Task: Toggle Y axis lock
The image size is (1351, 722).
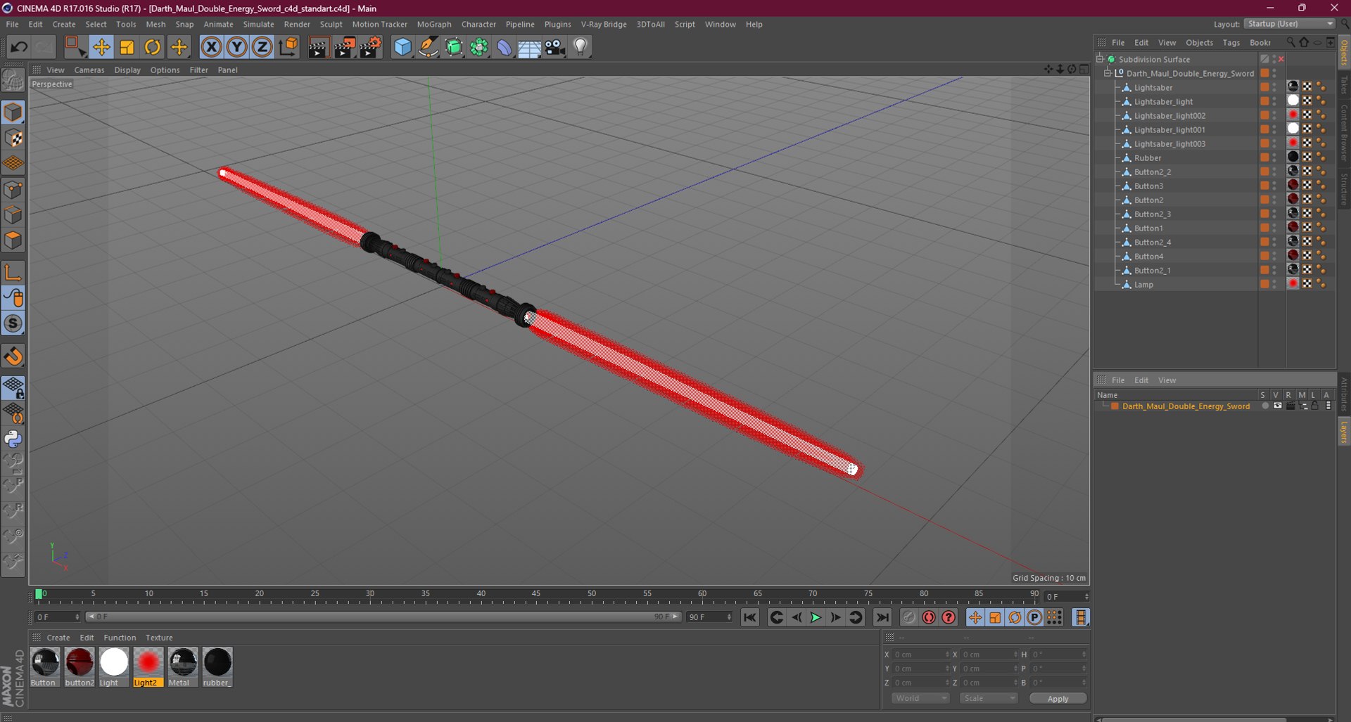Action: pyautogui.click(x=237, y=47)
